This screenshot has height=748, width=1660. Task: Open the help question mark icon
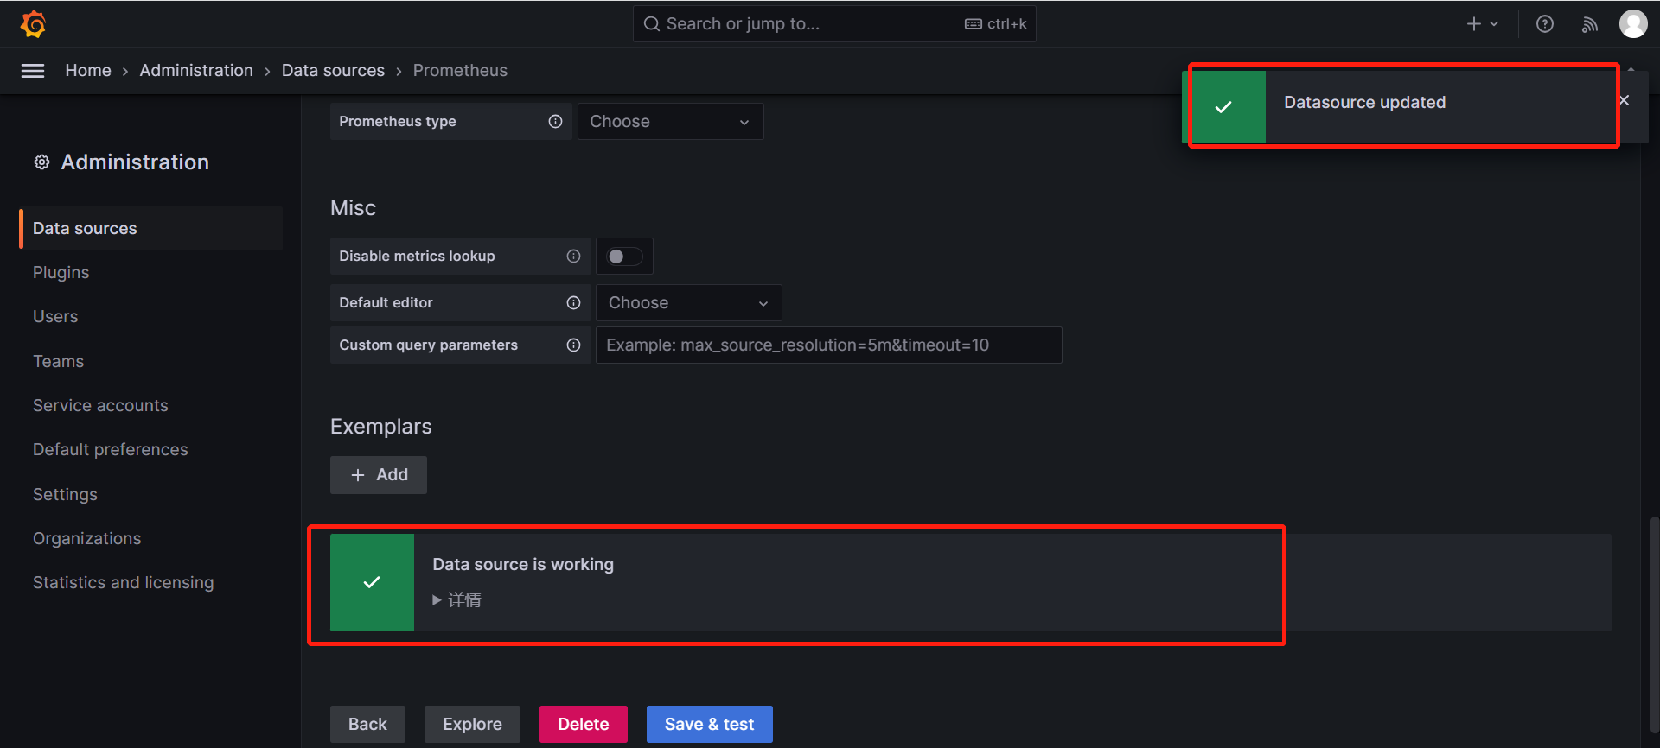1544,24
